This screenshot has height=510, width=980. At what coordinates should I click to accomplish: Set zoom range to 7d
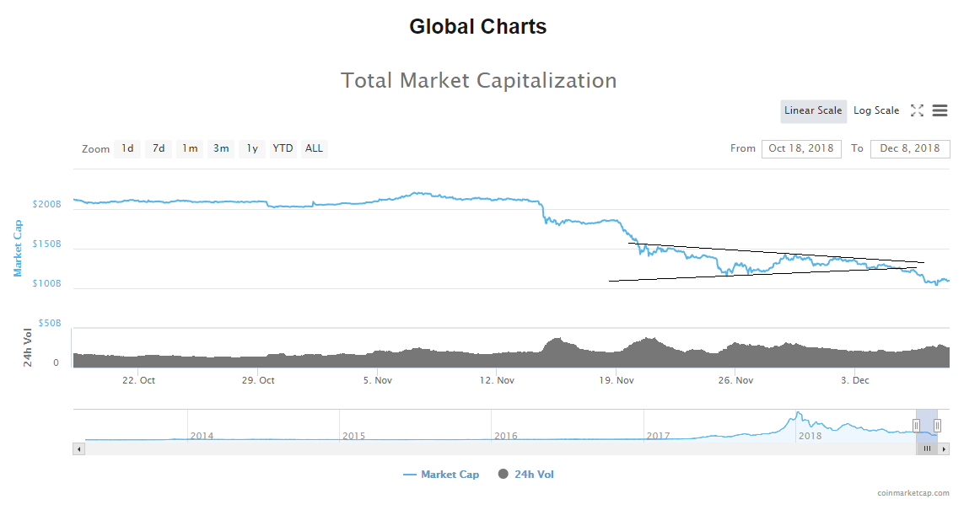159,148
